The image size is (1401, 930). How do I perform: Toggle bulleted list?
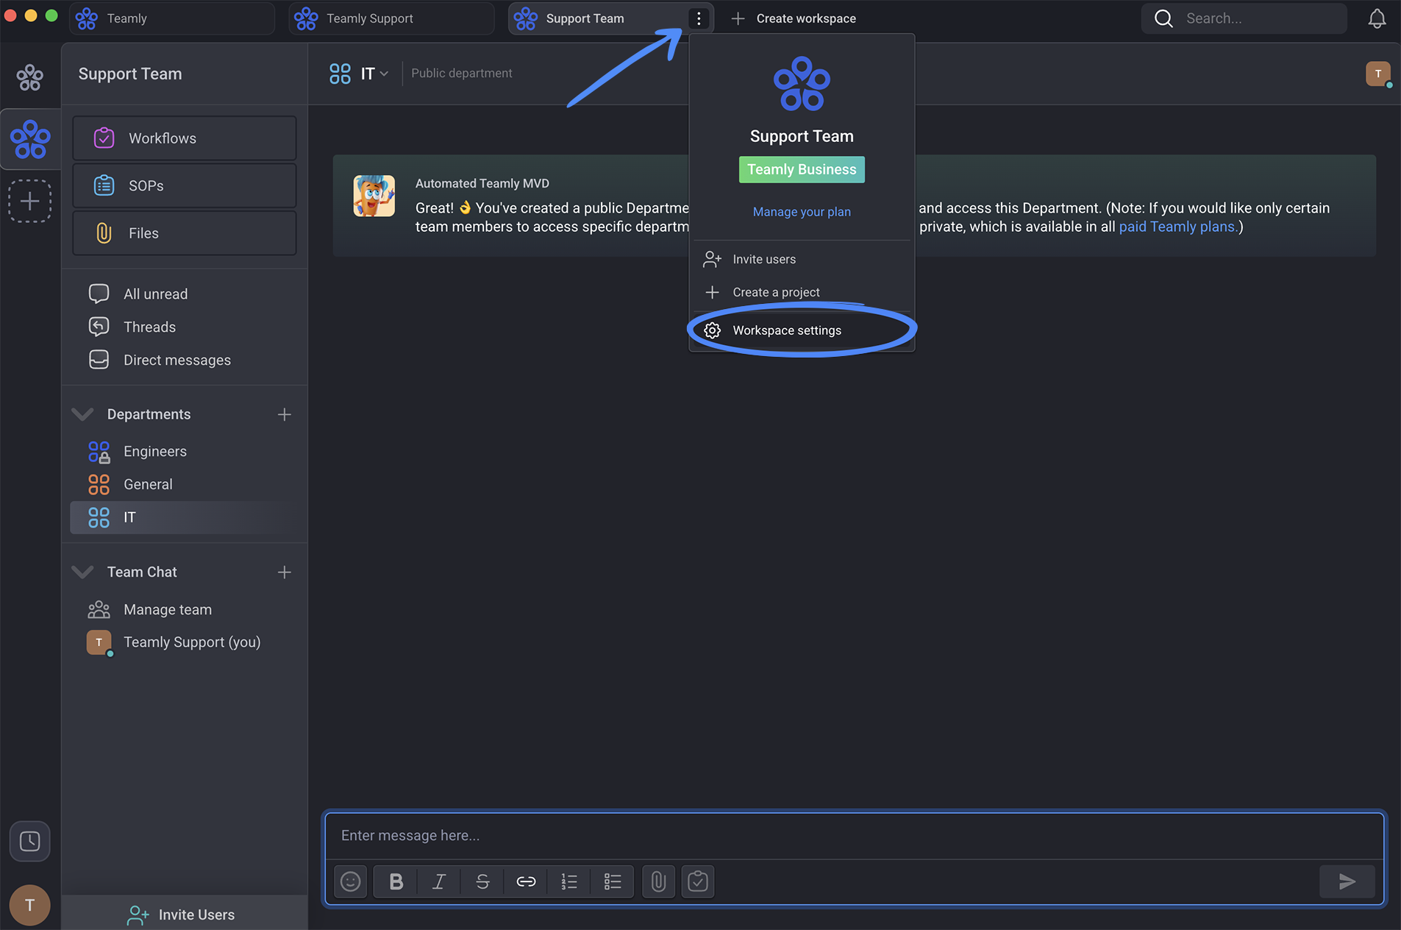[x=613, y=881]
